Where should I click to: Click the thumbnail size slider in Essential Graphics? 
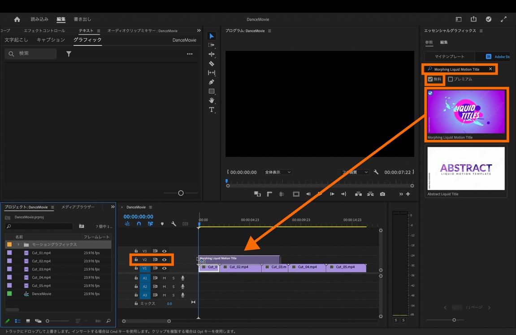(454, 320)
